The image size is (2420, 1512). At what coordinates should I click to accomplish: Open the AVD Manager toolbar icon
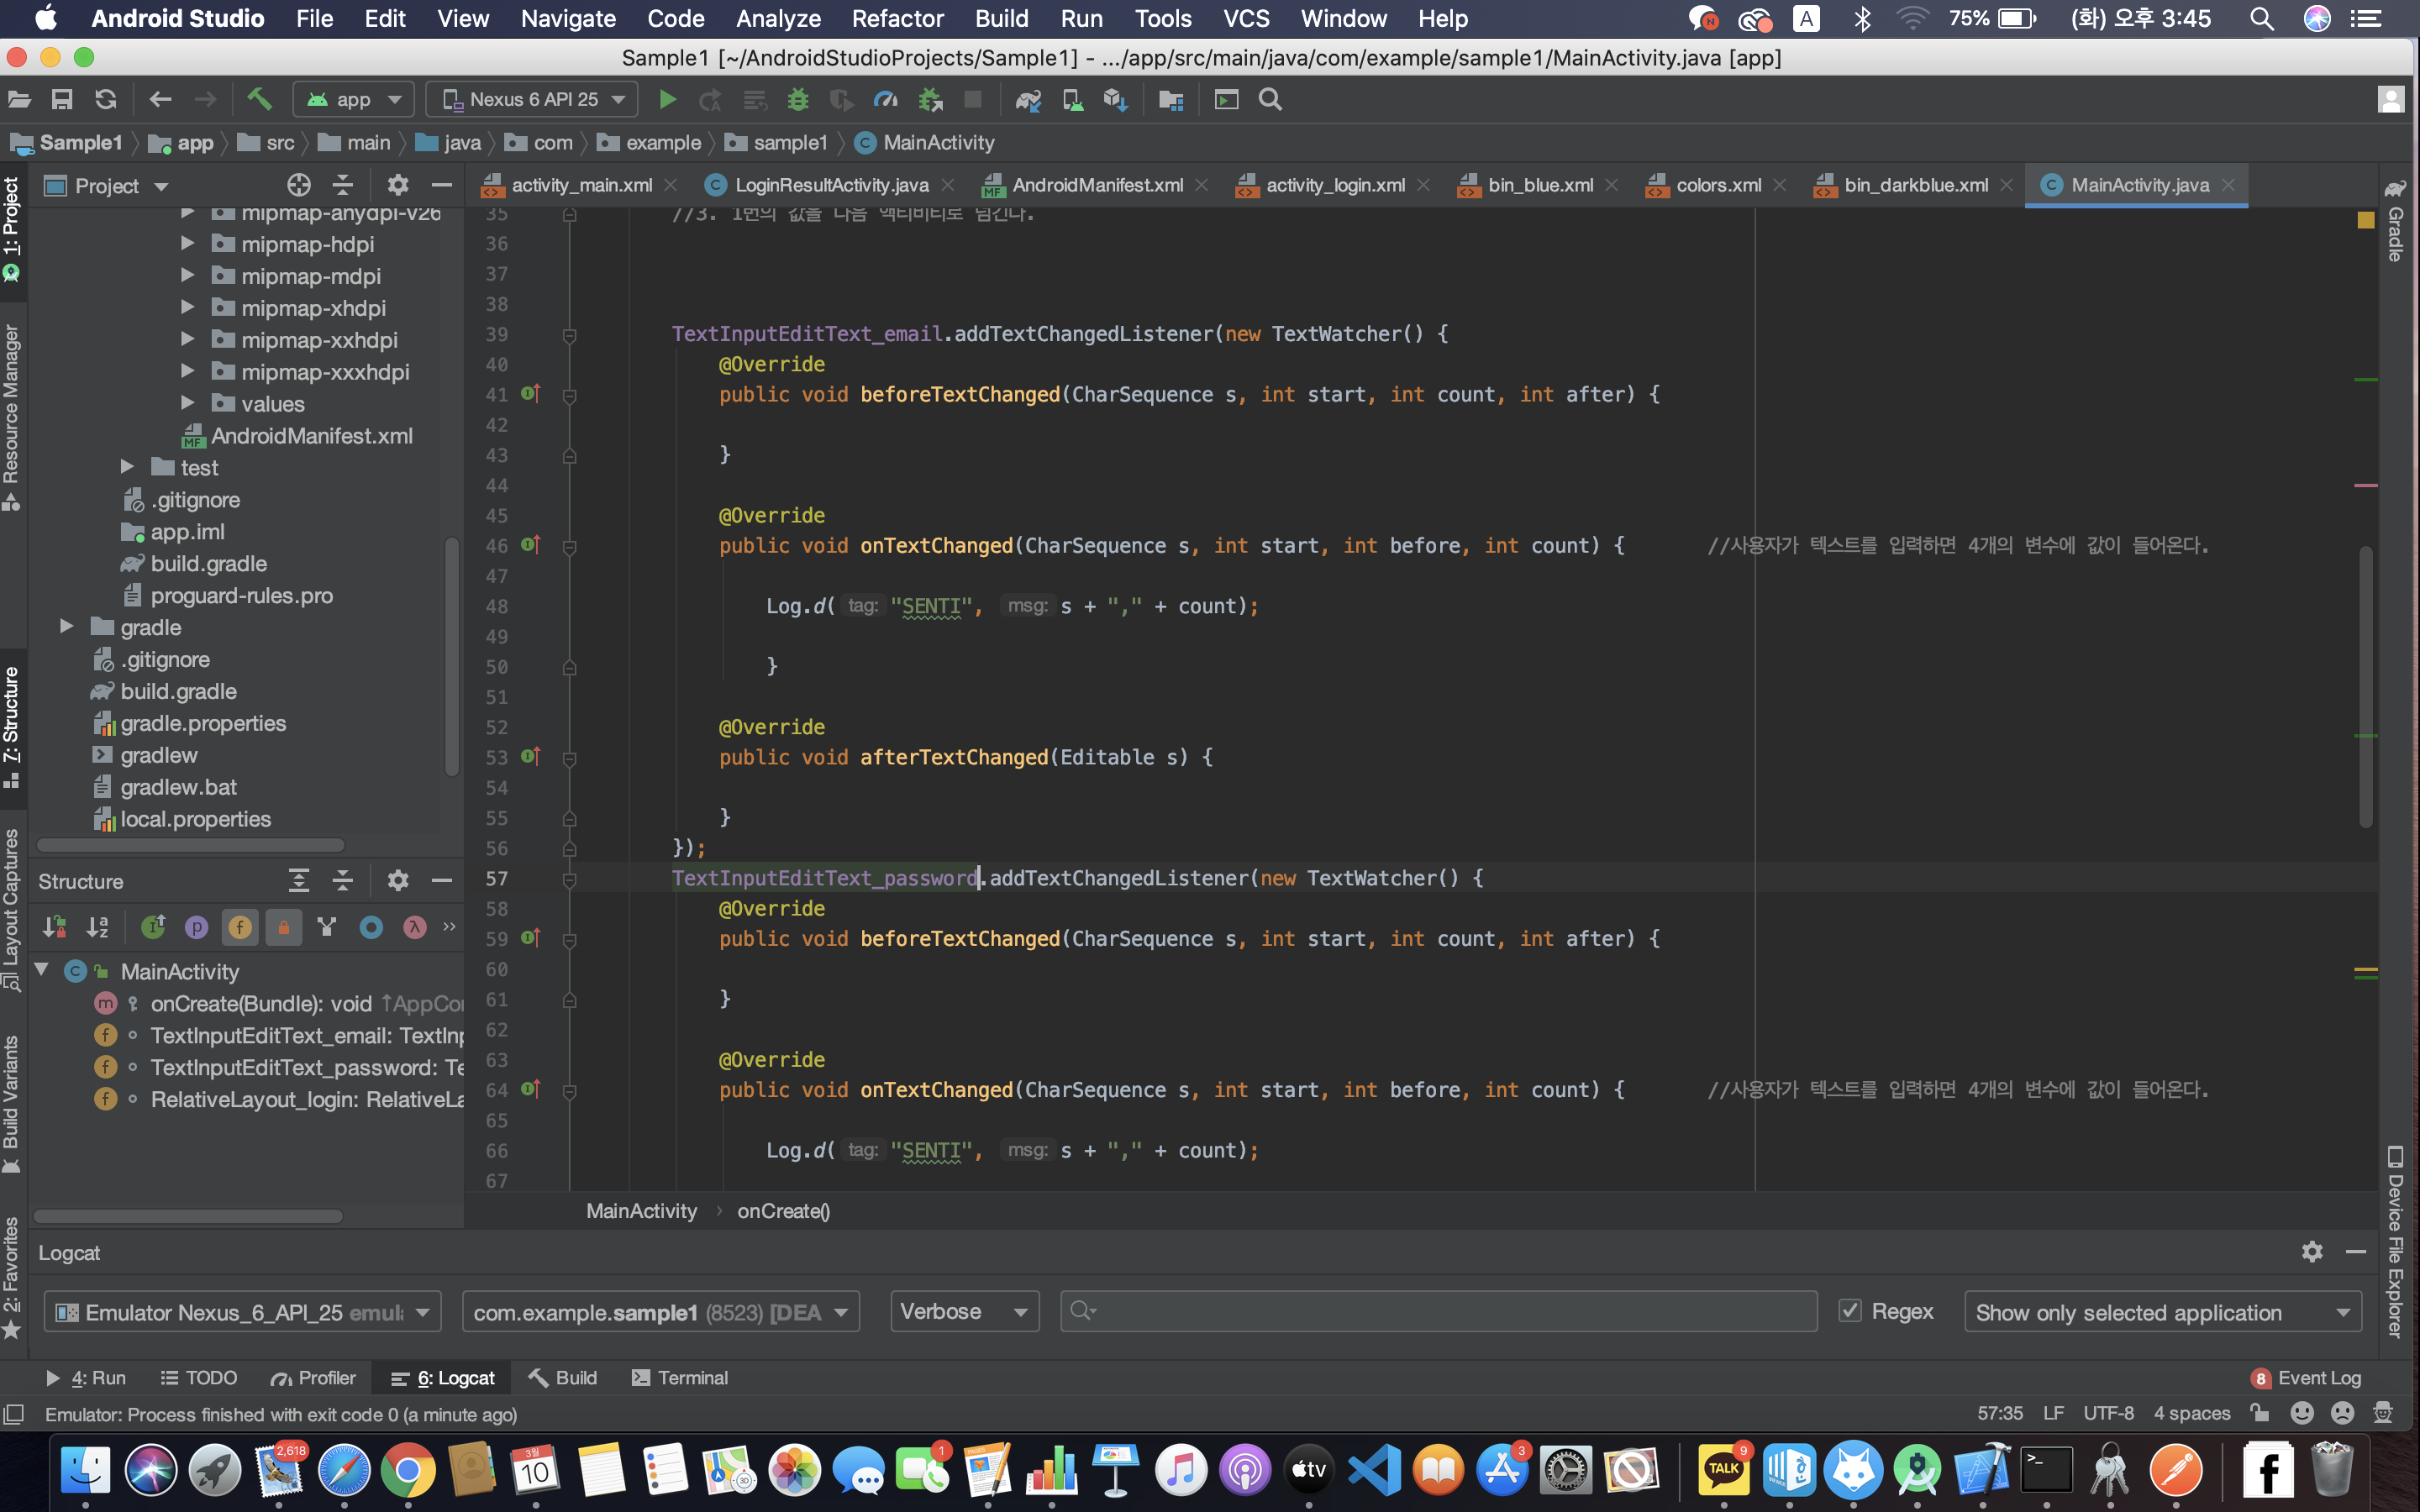point(1072,99)
